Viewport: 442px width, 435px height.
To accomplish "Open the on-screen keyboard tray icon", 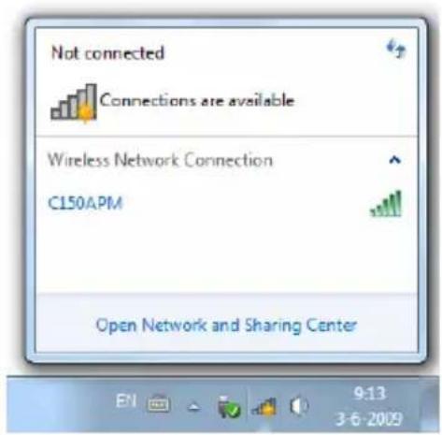I will [158, 403].
